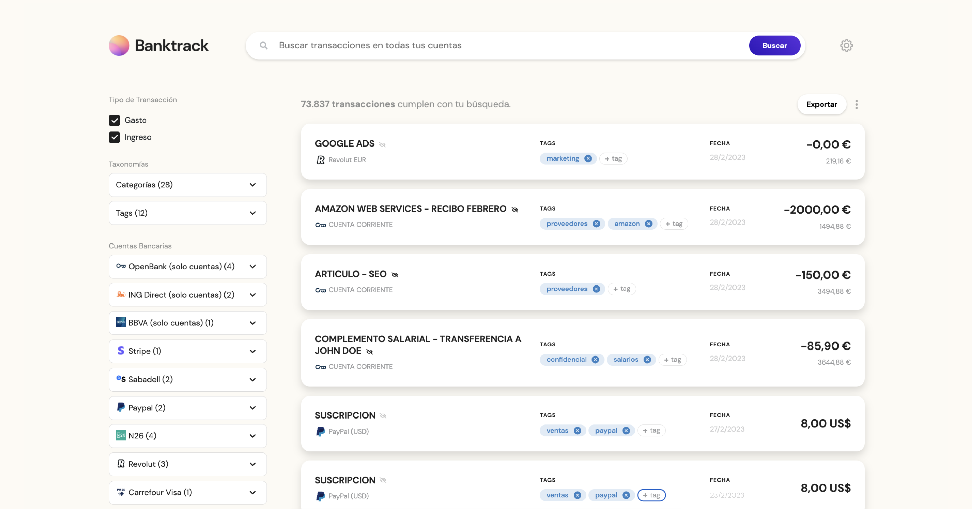Add a tag to Amazon Web Services
Screen dimensions: 972x509
pos(674,224)
